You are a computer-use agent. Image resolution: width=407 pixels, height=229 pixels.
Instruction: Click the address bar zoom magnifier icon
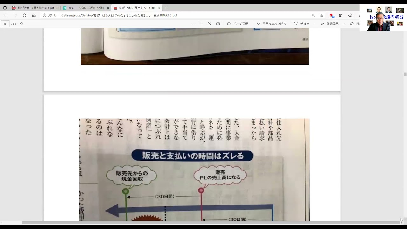314,15
